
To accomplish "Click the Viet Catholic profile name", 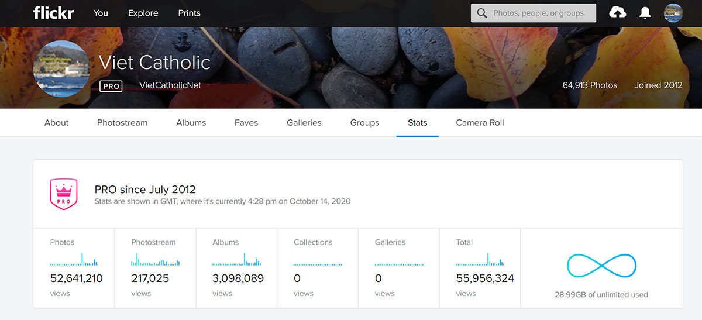I will point(154,62).
